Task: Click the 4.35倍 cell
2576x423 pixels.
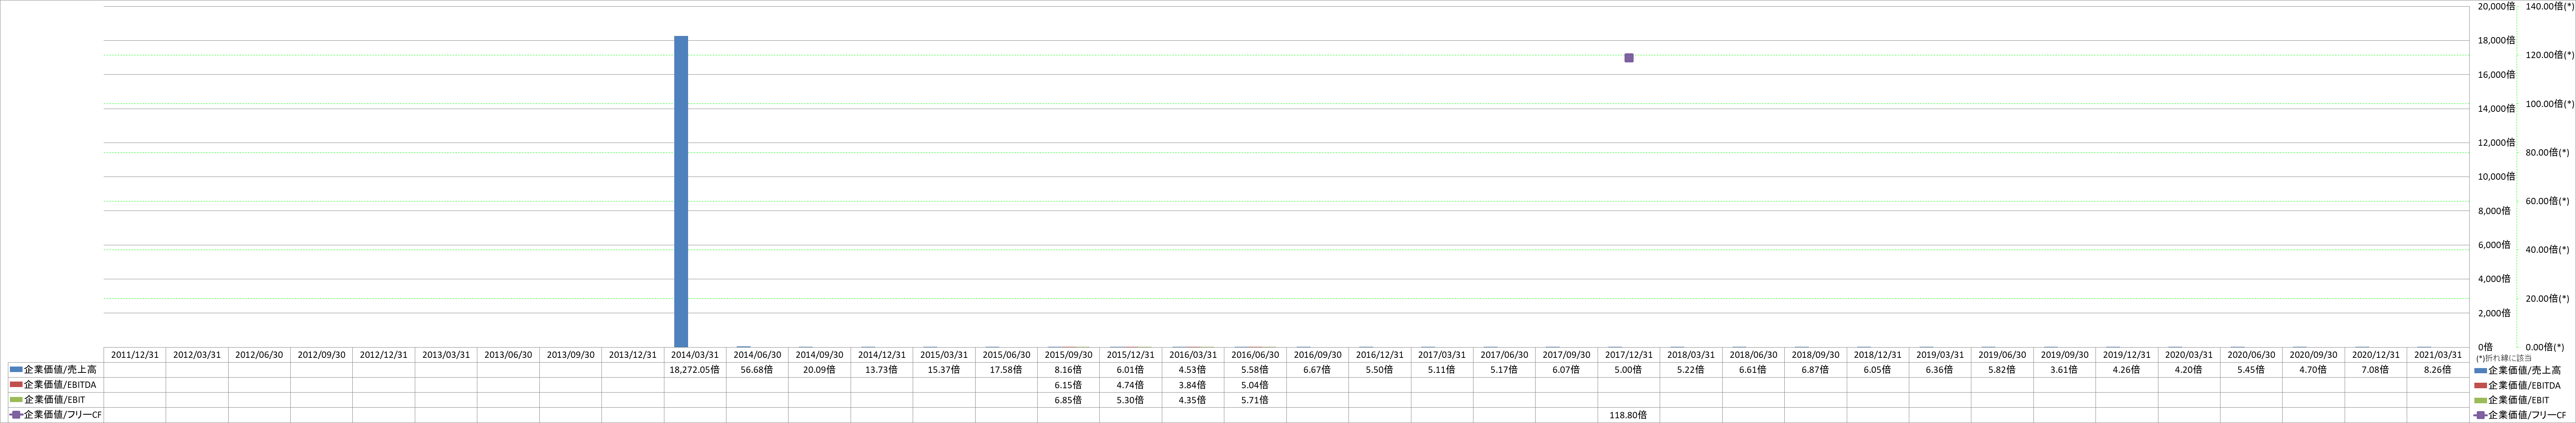Action: (1193, 400)
